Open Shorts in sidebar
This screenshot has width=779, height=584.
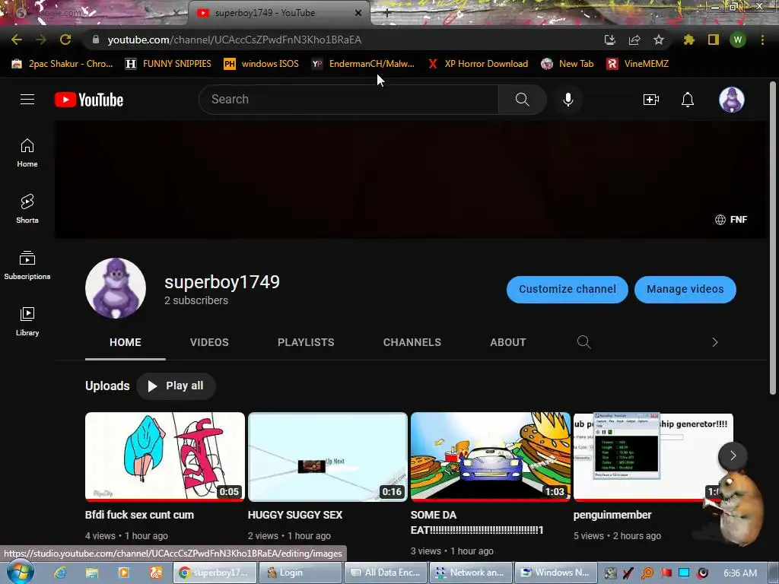click(27, 209)
